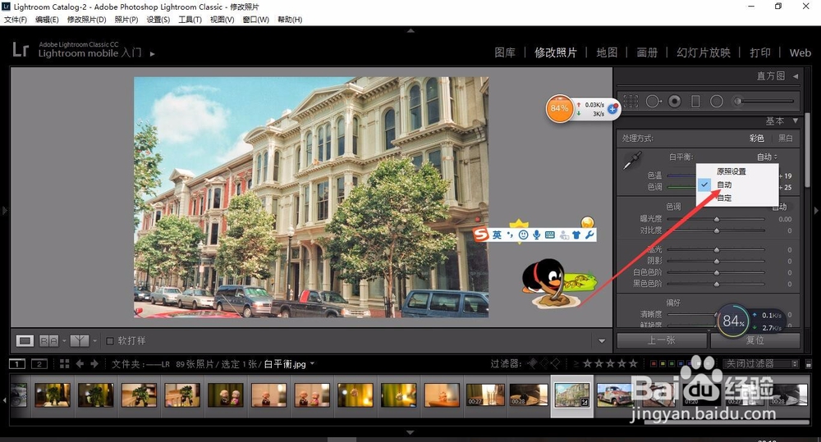Filter by rejected status (third flag)
Viewport: 821px width, 442px height.
pos(555,363)
